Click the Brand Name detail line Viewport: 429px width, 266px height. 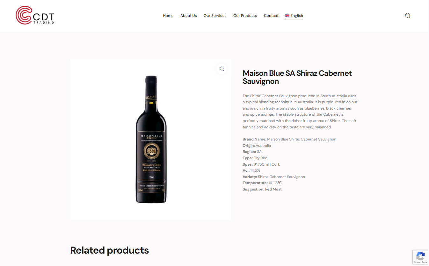289,139
